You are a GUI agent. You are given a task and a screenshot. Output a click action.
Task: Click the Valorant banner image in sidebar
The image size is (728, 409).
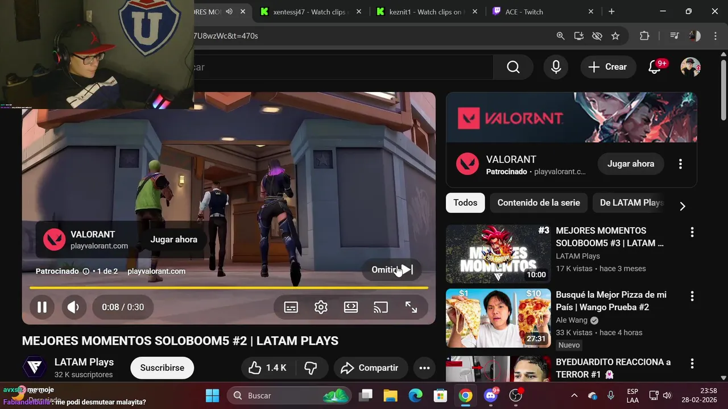click(x=572, y=117)
